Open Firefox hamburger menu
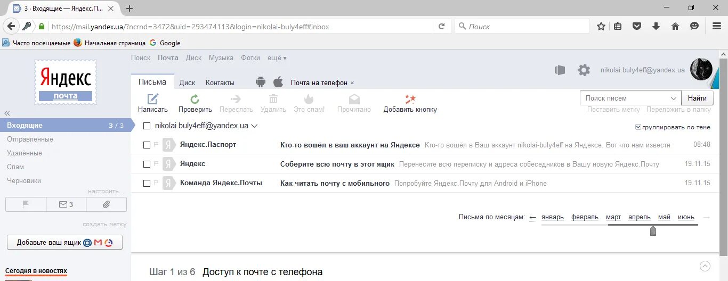728x281 pixels. (x=717, y=26)
